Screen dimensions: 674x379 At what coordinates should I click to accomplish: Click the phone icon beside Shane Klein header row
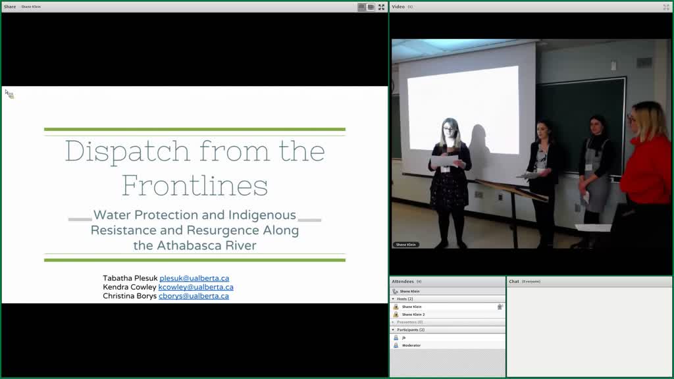(395, 291)
